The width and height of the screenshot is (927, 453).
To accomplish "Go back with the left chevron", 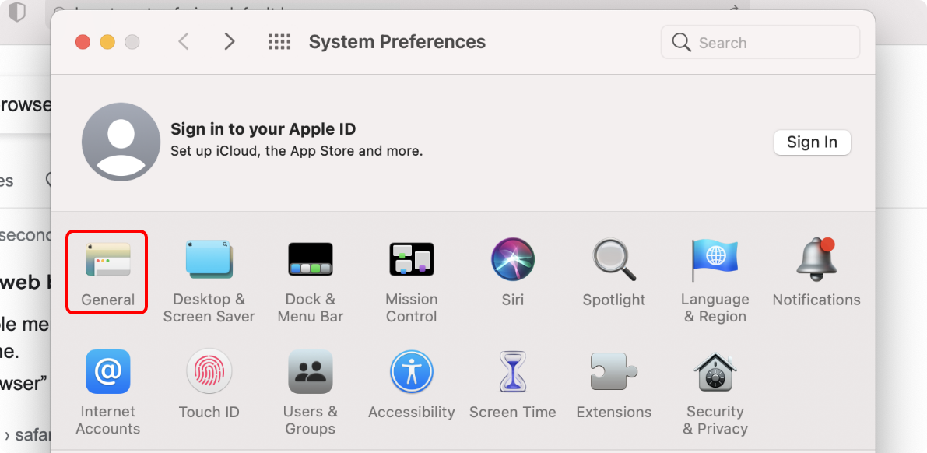I will point(184,42).
